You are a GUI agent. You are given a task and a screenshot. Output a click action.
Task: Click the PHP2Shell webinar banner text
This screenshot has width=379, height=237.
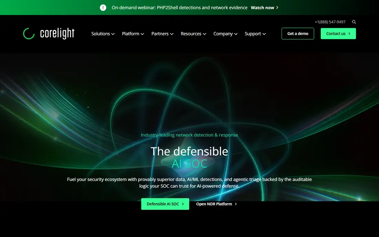[x=180, y=8]
